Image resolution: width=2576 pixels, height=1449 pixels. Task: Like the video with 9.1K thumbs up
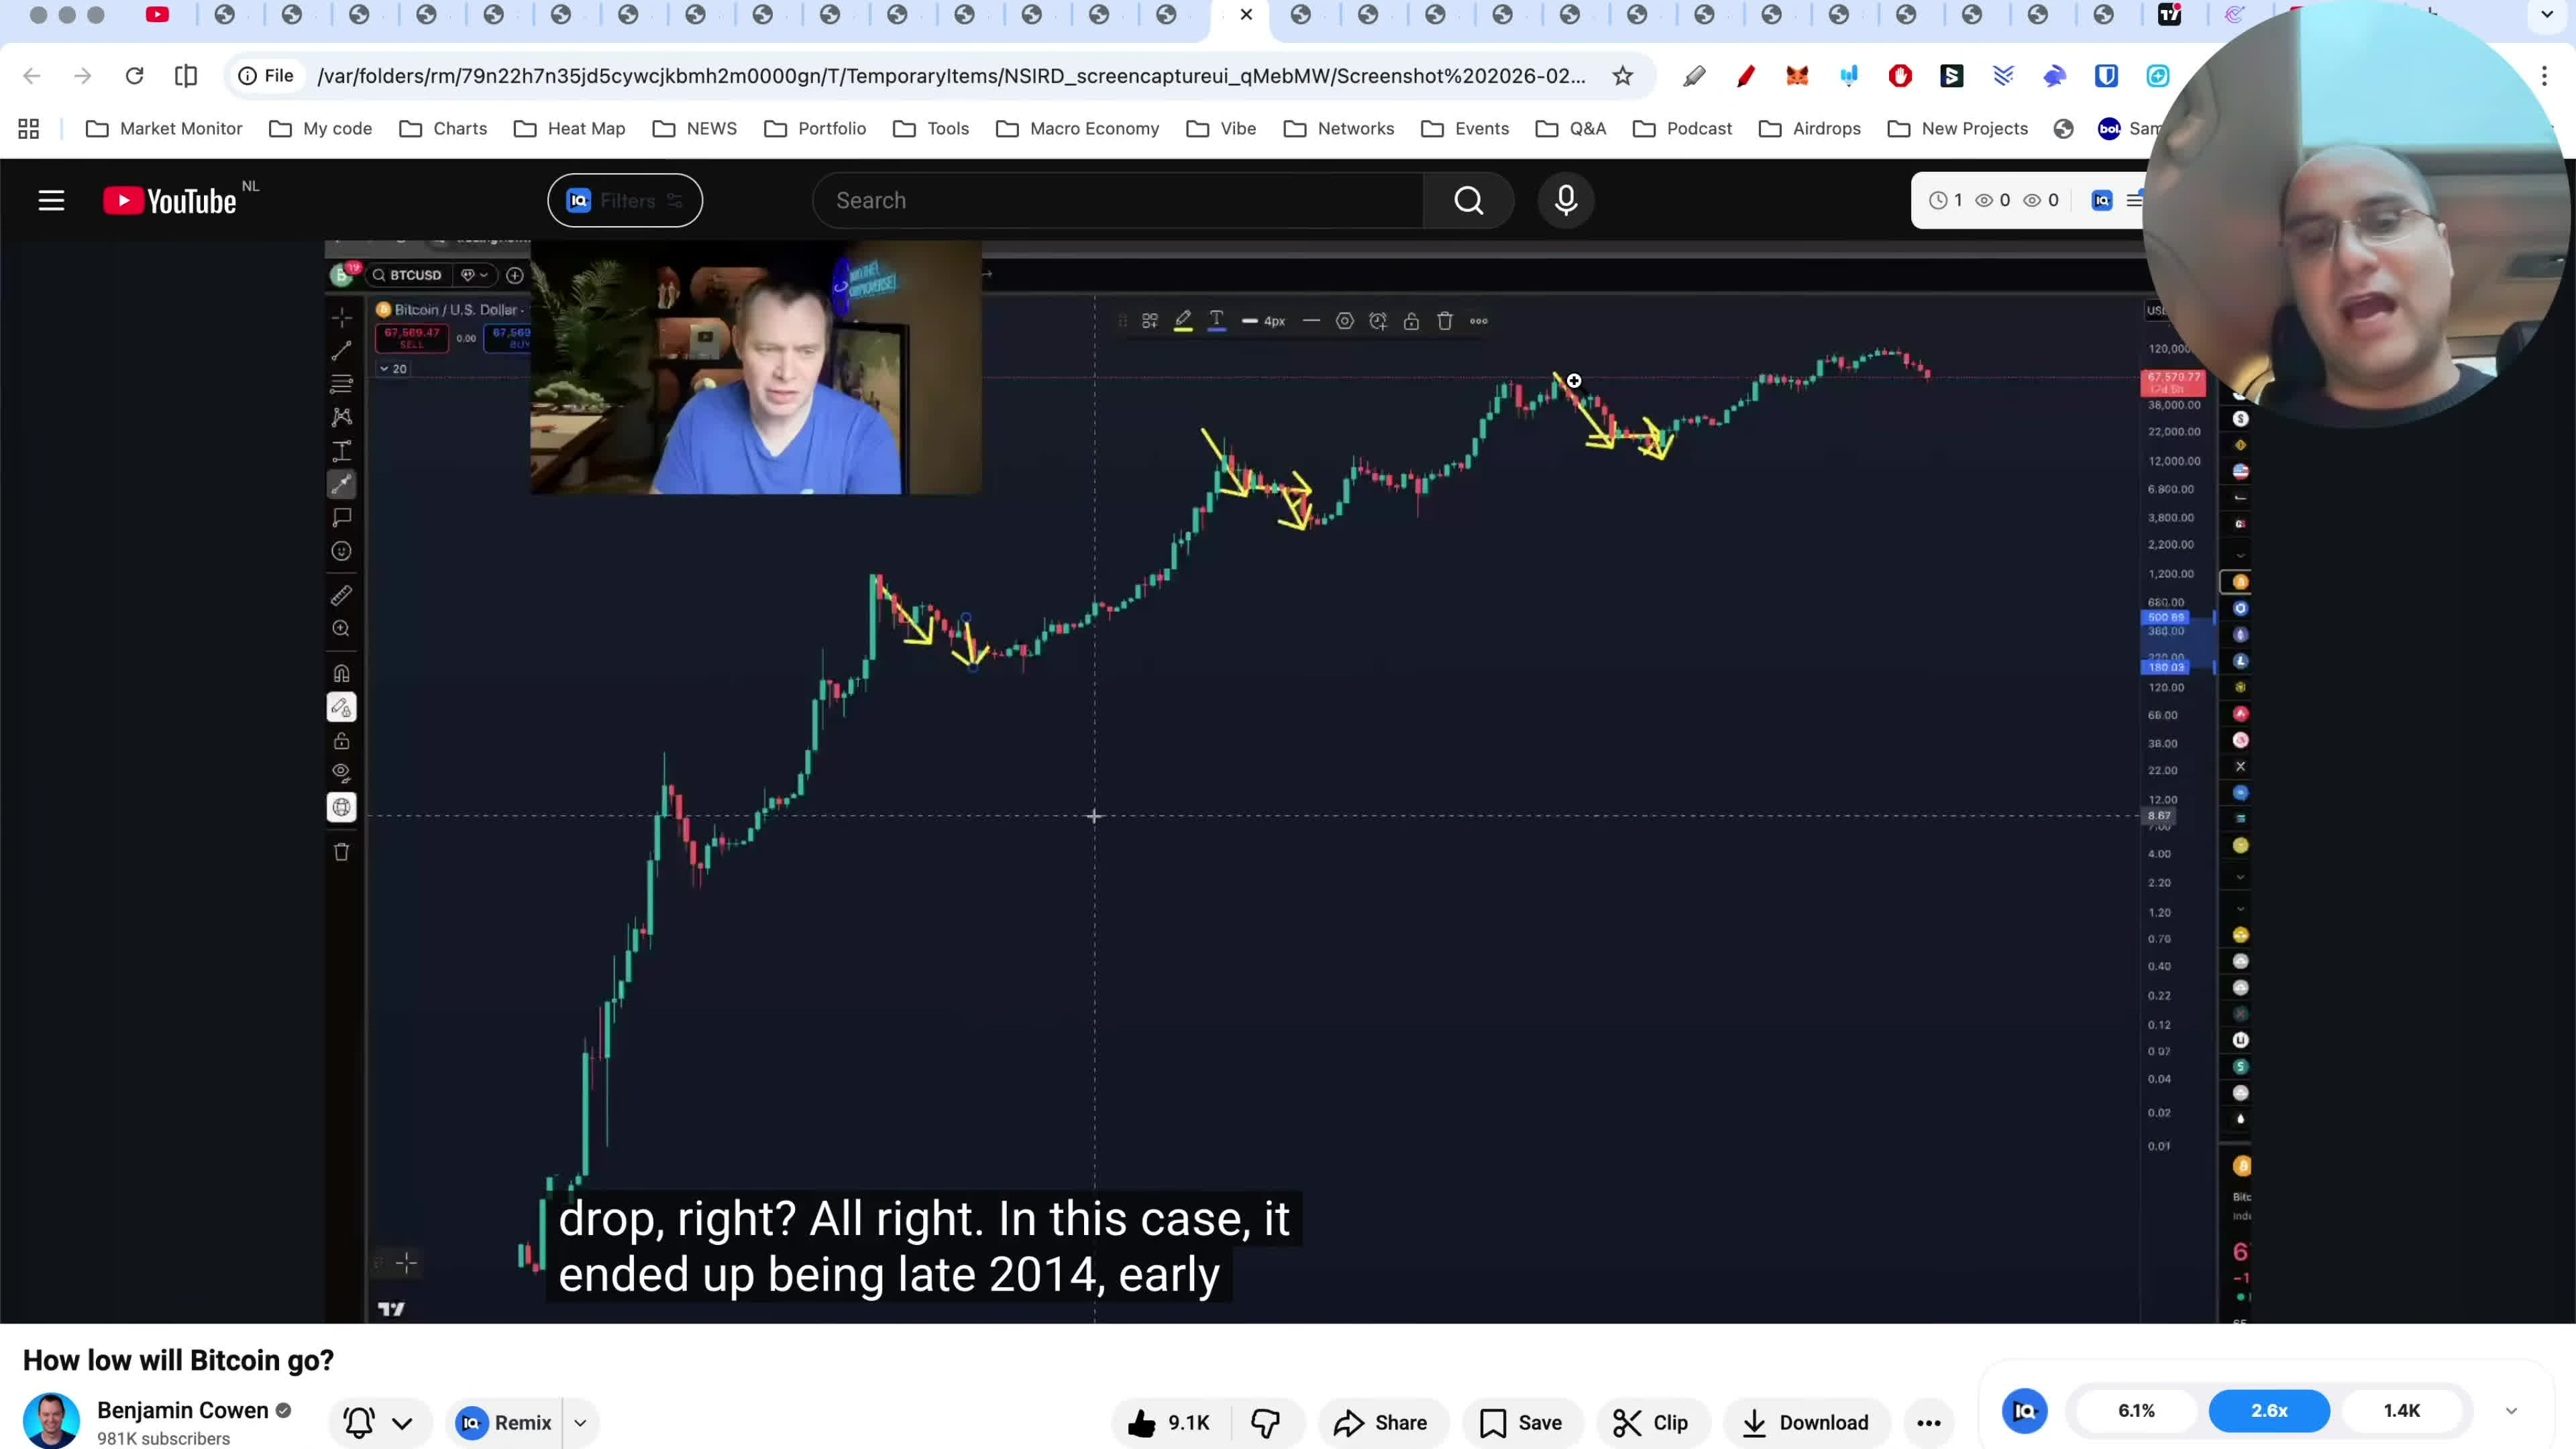(x=1169, y=1423)
